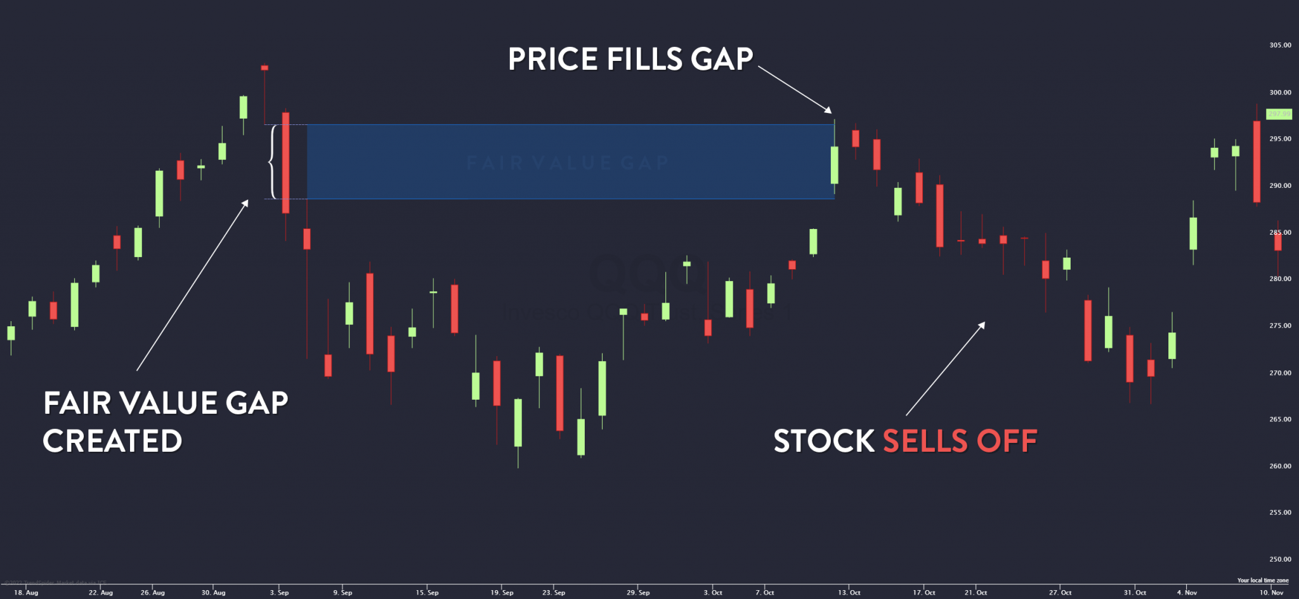This screenshot has height=599, width=1299.
Task: Select the tall red candle near 10. Nov
Action: click(x=1257, y=162)
